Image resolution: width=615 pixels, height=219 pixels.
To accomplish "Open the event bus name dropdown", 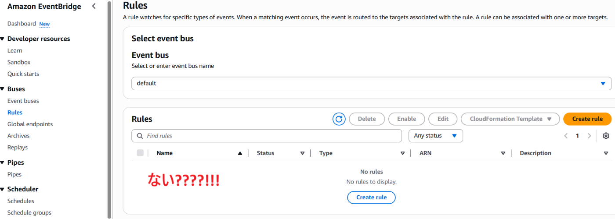I will tap(371, 83).
